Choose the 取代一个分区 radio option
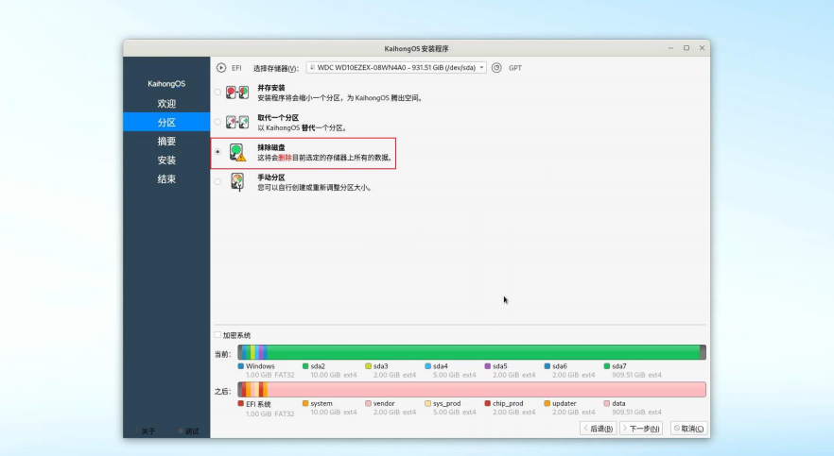Screen dimensions: 834x456 pyautogui.click(x=218, y=123)
